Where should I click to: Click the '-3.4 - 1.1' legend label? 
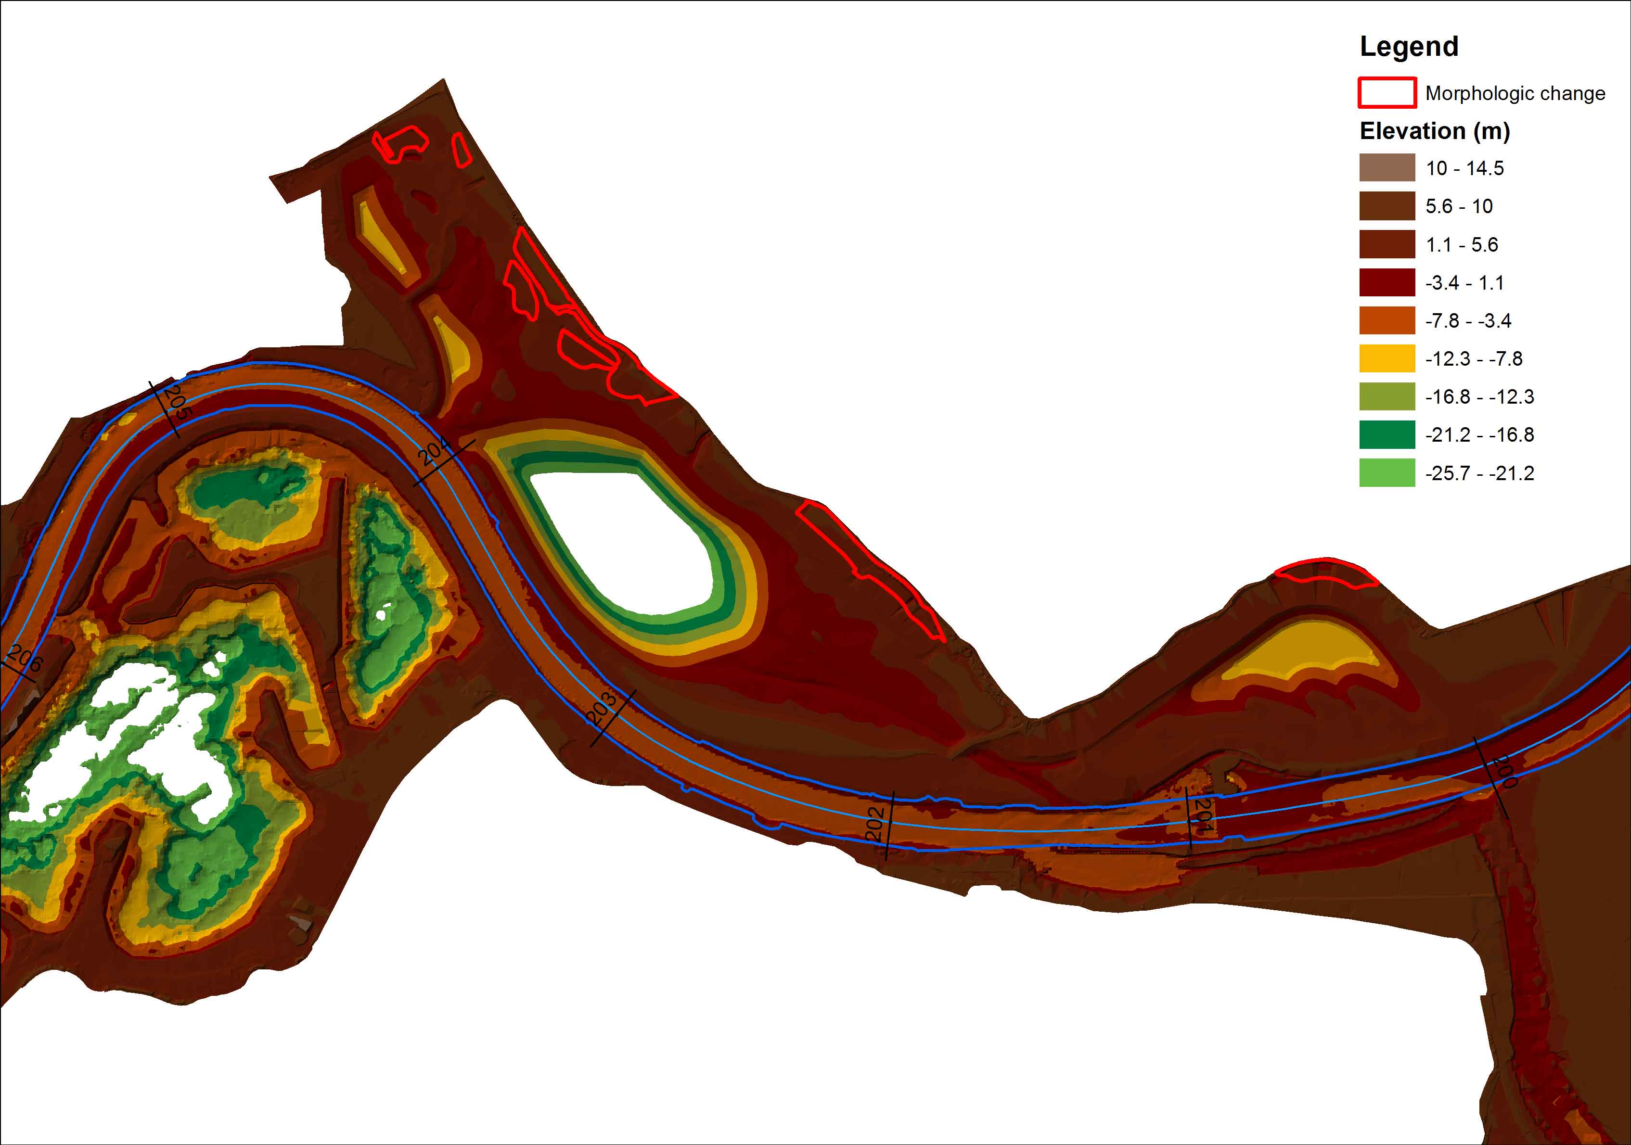click(1465, 283)
